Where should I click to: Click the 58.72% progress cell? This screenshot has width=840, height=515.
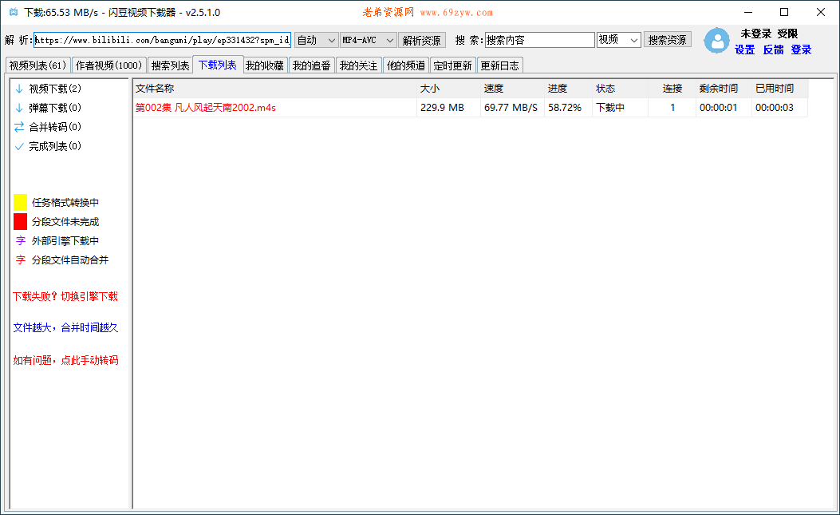569,108
